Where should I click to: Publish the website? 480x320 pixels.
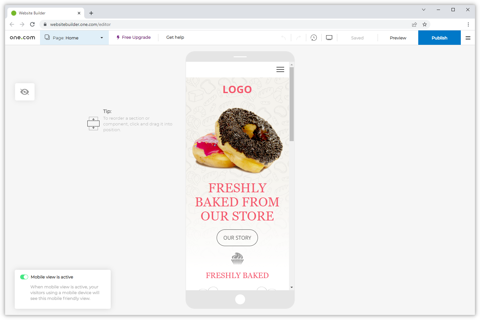pyautogui.click(x=439, y=37)
